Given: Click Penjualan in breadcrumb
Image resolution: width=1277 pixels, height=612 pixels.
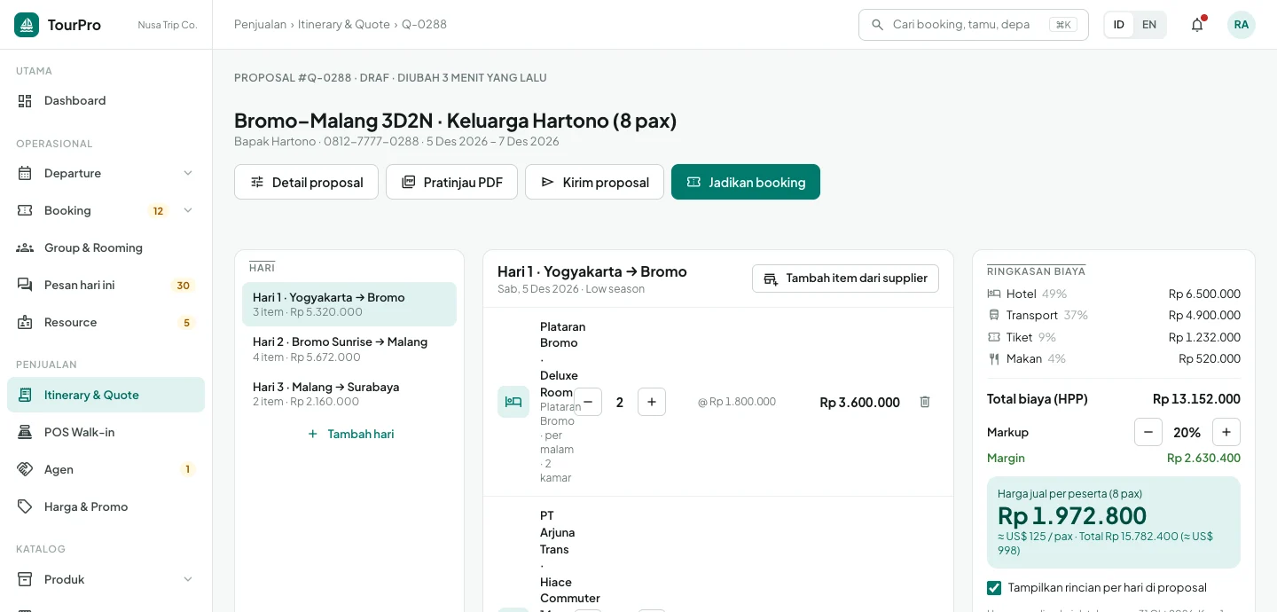Looking at the screenshot, I should click(261, 25).
